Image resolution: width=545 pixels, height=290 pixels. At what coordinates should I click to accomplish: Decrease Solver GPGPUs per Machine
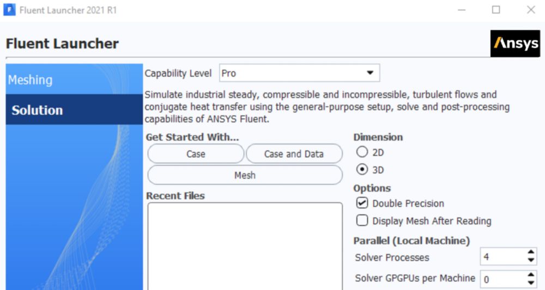531,283
